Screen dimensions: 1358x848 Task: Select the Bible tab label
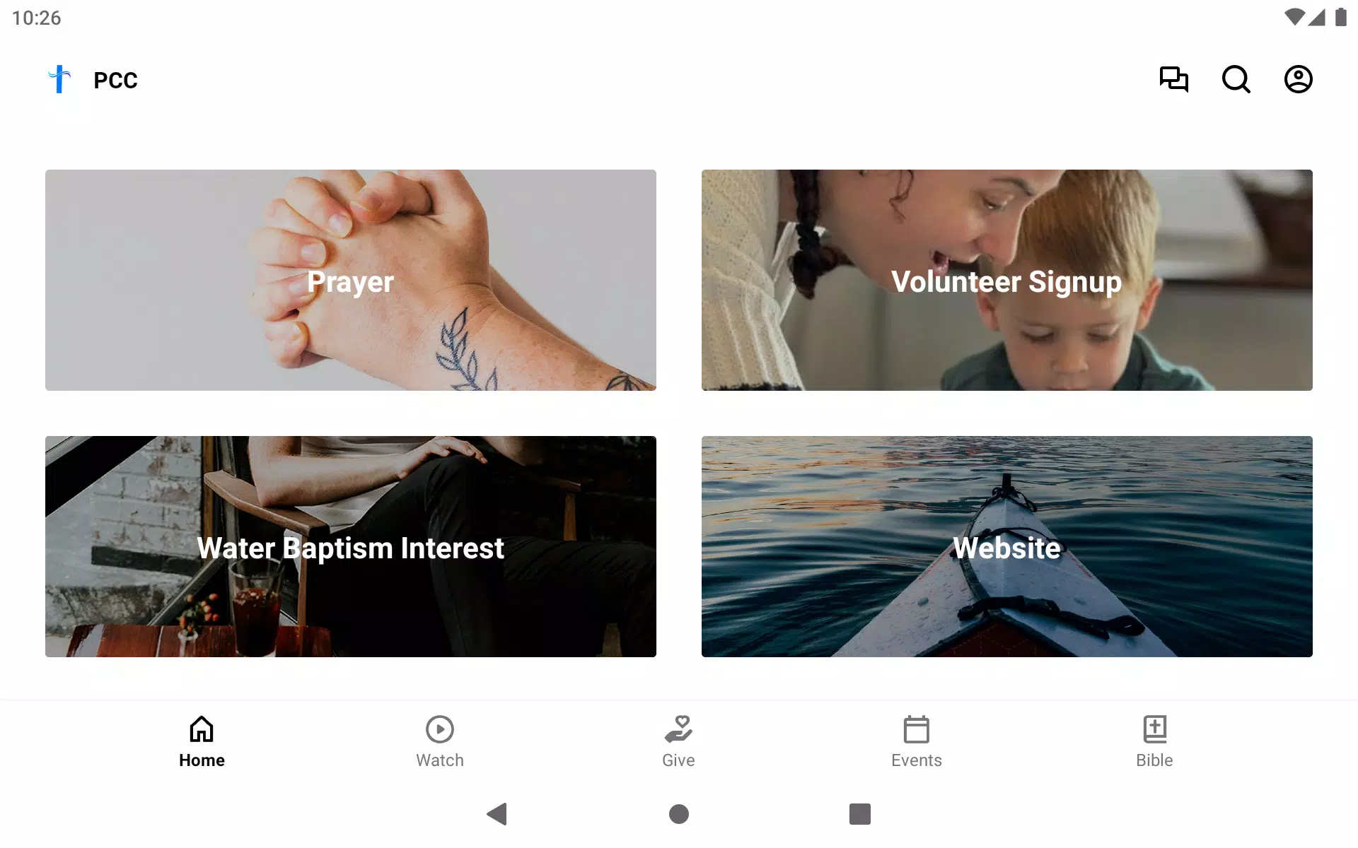[x=1155, y=760]
